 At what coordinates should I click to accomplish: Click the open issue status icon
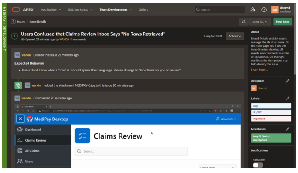coord(14,36)
